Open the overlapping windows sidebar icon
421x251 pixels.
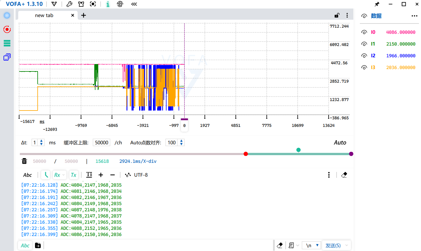point(7,57)
